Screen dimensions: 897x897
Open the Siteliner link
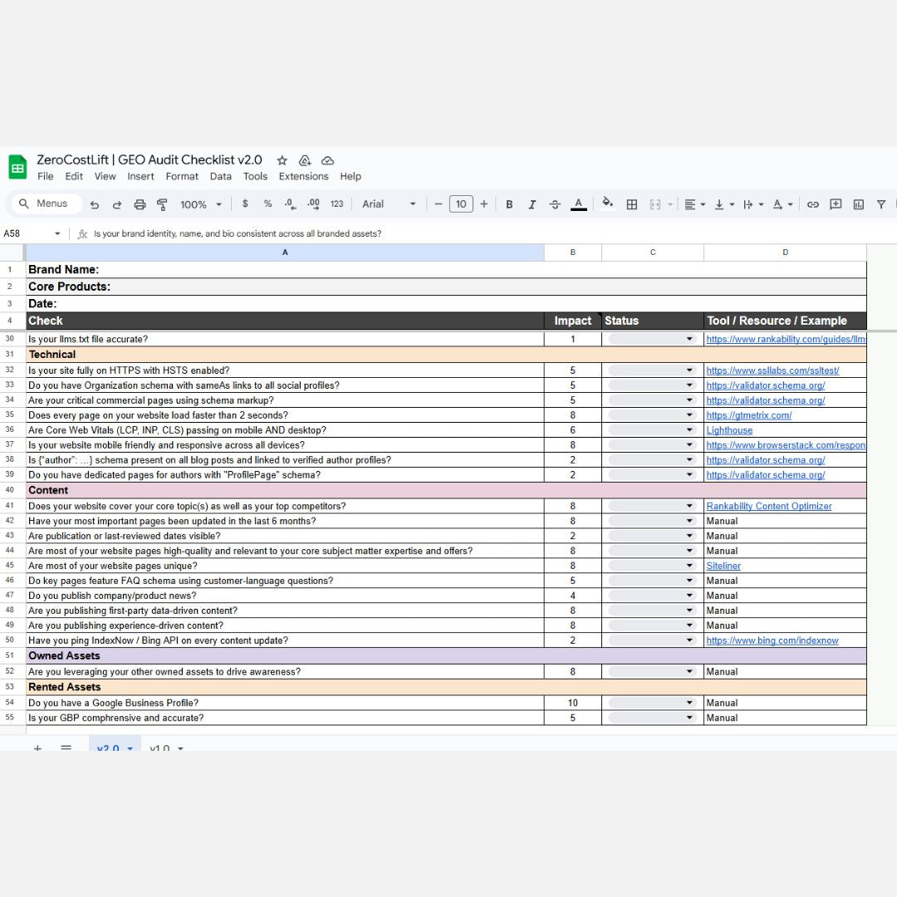tap(723, 566)
